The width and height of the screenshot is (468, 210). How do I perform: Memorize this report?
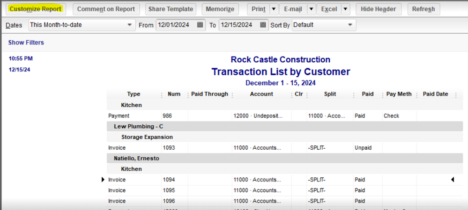tap(220, 9)
